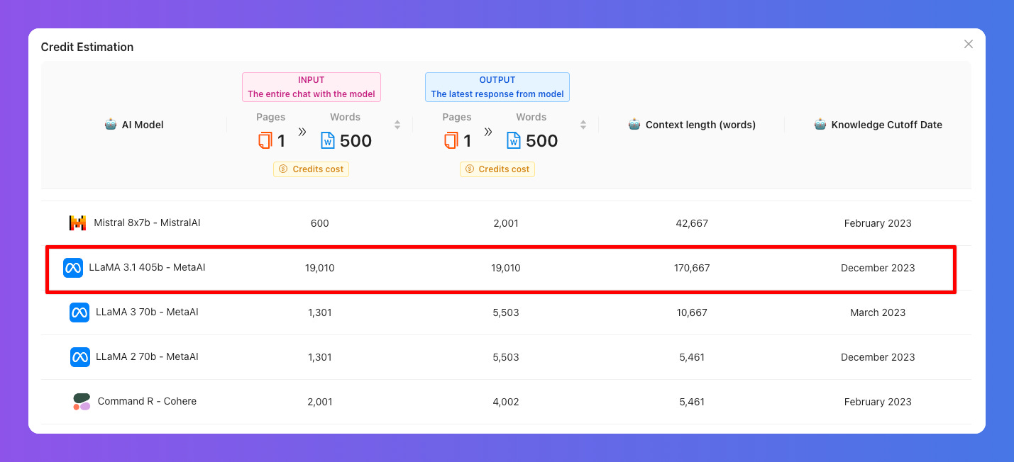
Task: Click the output Credits cost badge
Action: click(x=497, y=169)
